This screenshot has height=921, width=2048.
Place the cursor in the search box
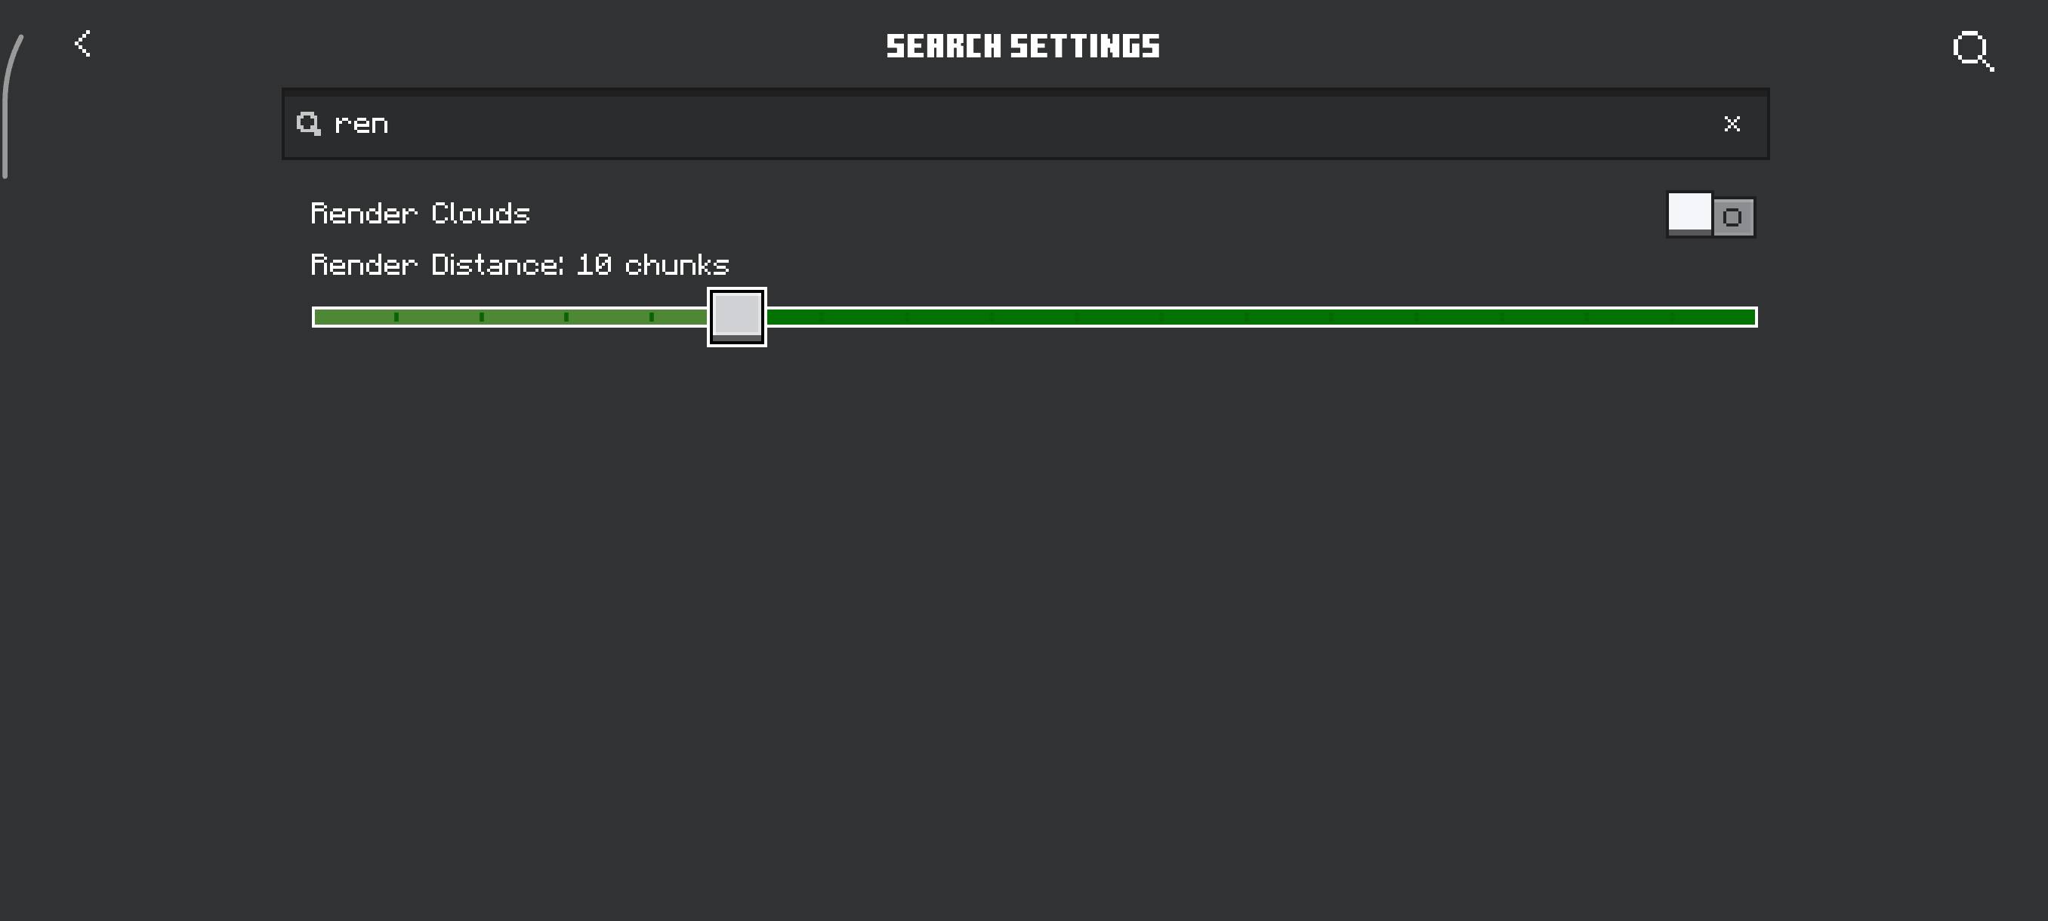(x=954, y=124)
